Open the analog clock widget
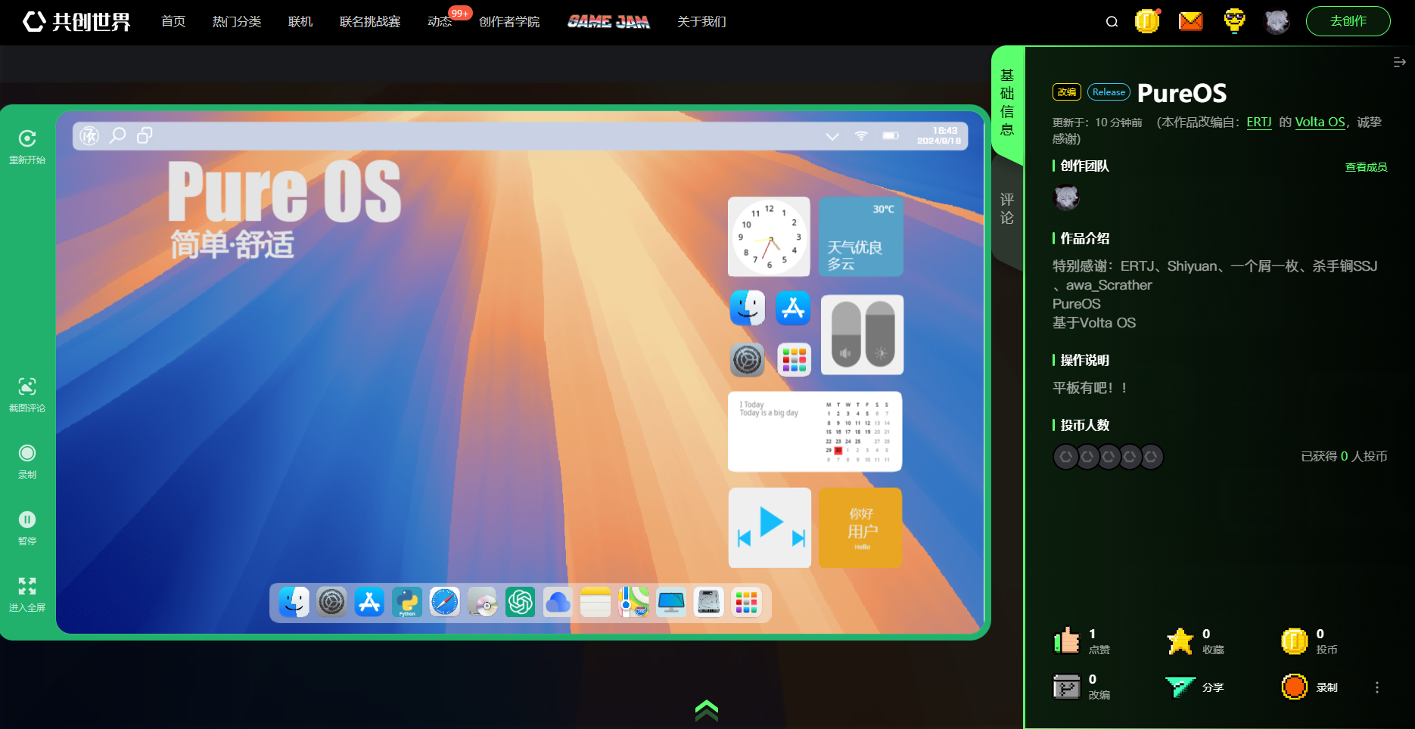Image resolution: width=1415 pixels, height=729 pixels. tap(769, 237)
